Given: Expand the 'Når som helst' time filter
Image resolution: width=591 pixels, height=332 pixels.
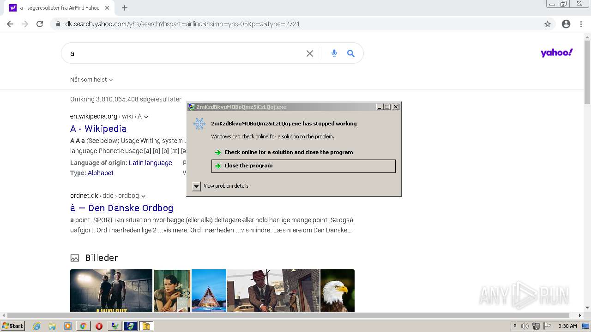Looking at the screenshot, I should coord(91,80).
